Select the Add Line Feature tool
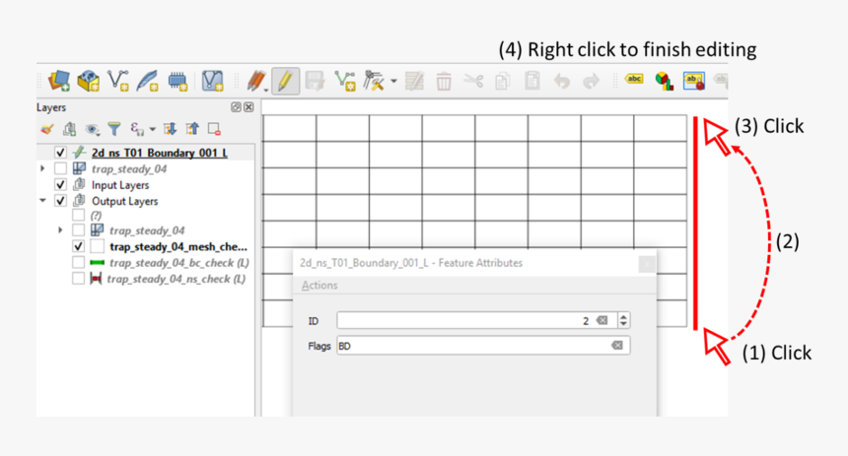This screenshot has height=456, width=848. click(344, 81)
